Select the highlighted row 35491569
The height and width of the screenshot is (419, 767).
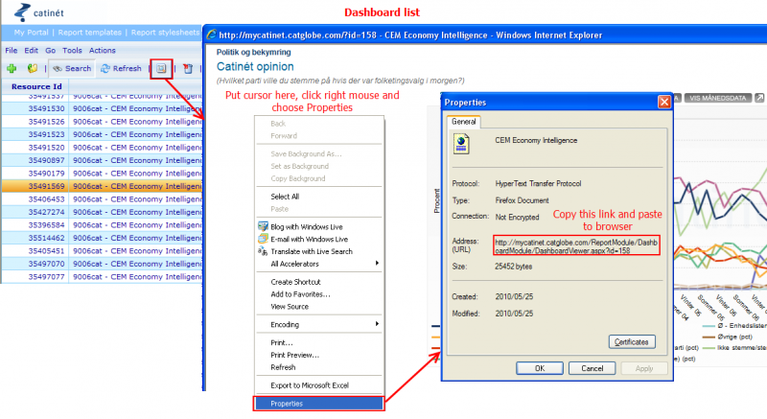click(102, 186)
